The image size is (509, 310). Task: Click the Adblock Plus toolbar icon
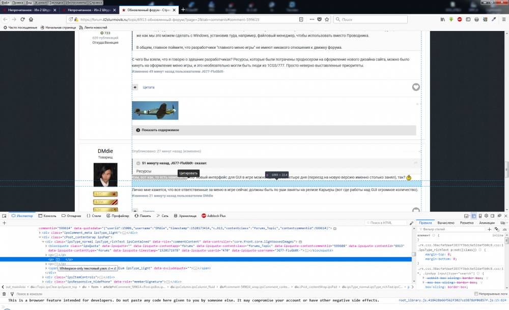[x=460, y=19]
